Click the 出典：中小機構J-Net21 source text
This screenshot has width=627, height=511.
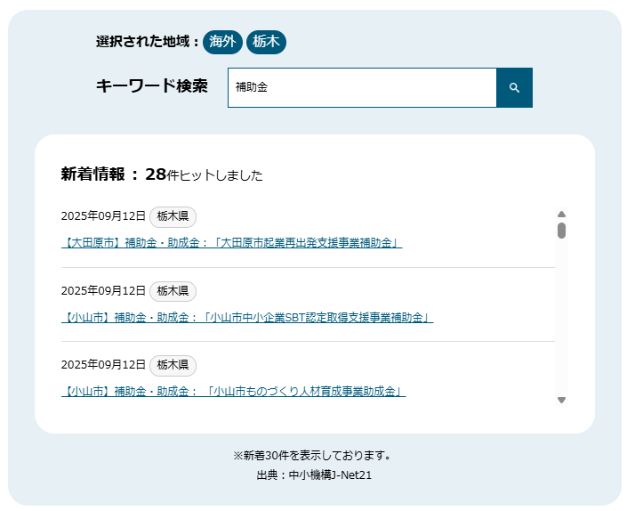[314, 475]
